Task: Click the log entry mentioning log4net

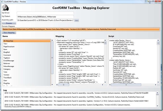Action: [x=76, y=101]
